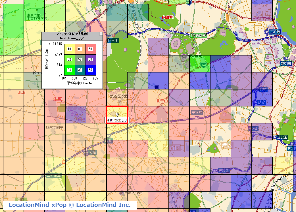Screen dimensions: 296x212
Task: Pick the purple legend swatch labeled 68
Action: tap(91, 59)
